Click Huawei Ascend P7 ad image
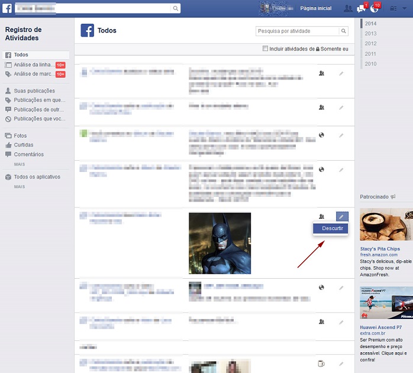413x373 pixels. [386, 303]
